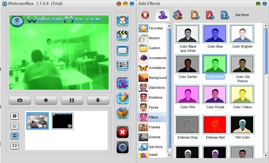Click Get More in the category list

tap(152, 147)
